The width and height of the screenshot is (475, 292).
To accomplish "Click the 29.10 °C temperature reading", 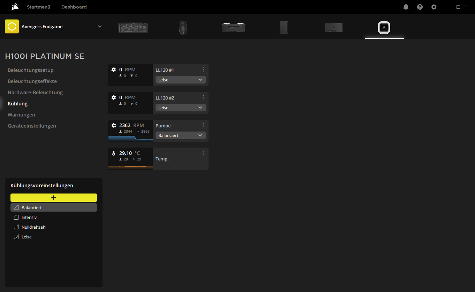I will coord(129,153).
